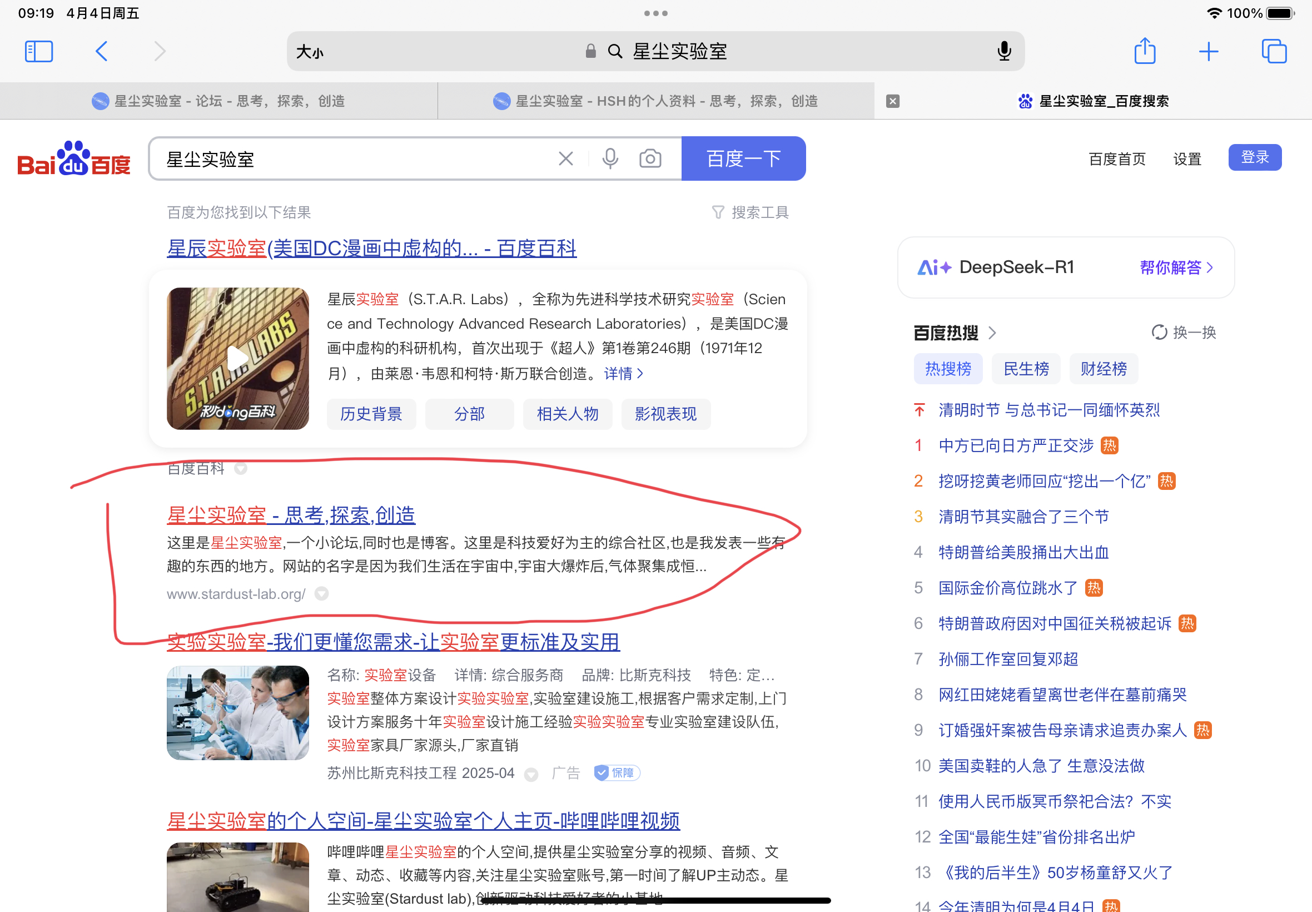Open hot search 全国最能生娃省份排名出炉
Viewport: 1312px width, 912px height.
coord(1036,836)
